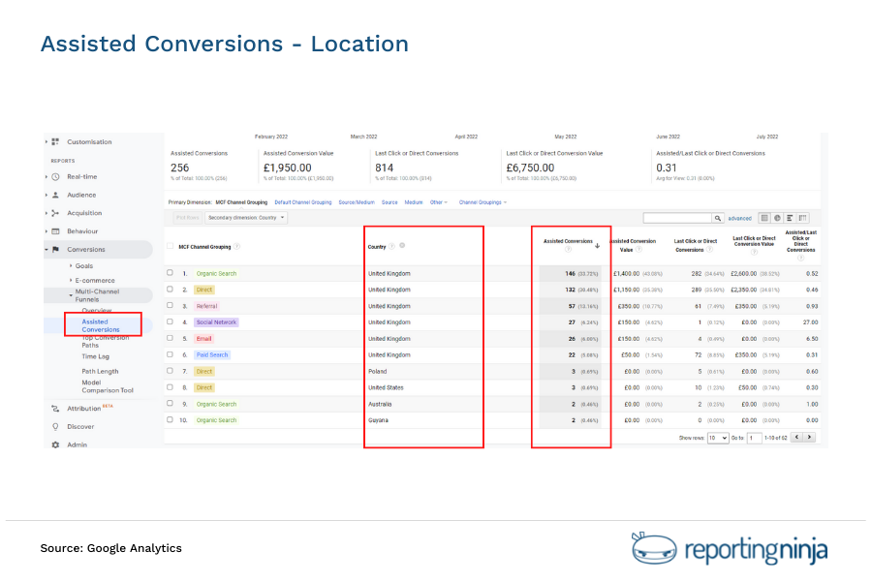Click the table search magnifier icon
The height and width of the screenshot is (581, 872).
pyautogui.click(x=718, y=219)
